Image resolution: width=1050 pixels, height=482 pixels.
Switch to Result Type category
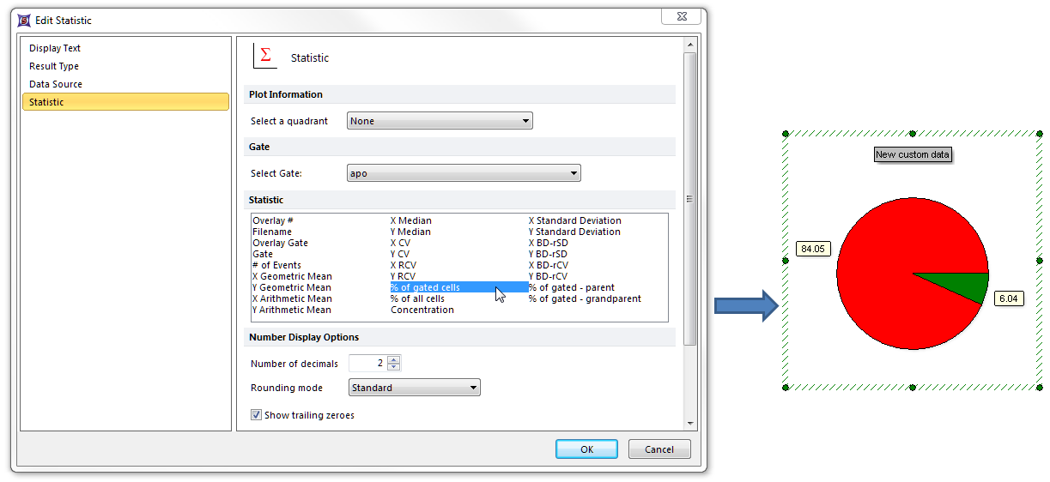(x=54, y=66)
